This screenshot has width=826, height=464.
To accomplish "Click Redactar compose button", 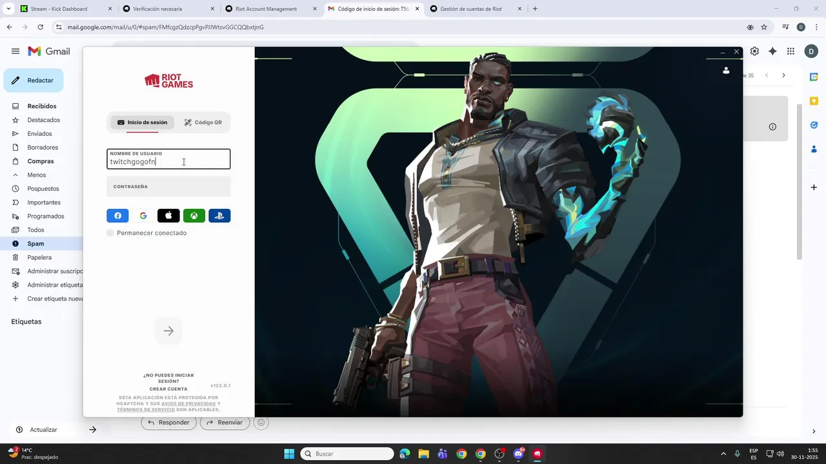I will tap(34, 81).
